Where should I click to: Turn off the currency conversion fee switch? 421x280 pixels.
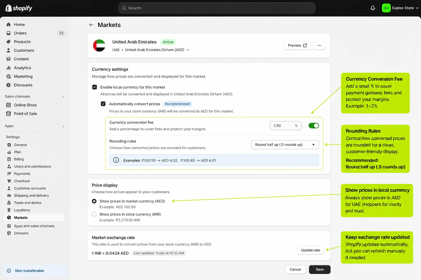click(x=314, y=126)
